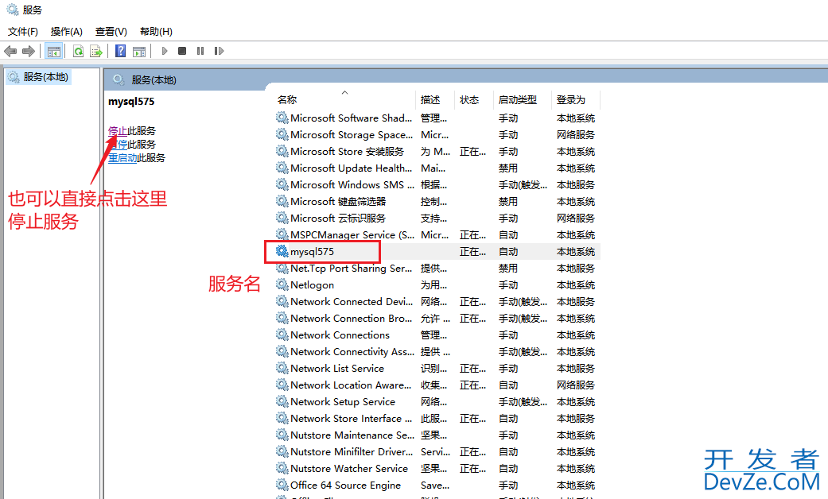Select the Microsoft Update Health... service
The height and width of the screenshot is (499, 828).
click(x=437, y=168)
